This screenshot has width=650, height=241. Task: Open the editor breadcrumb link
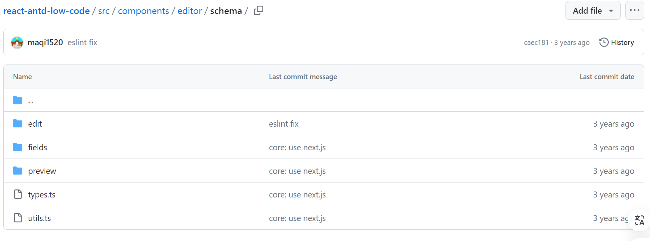coord(190,11)
